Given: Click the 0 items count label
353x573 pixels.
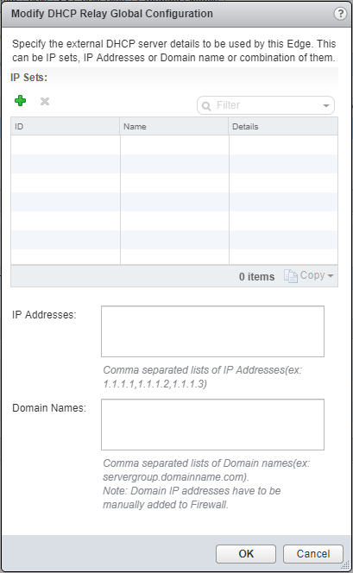Looking at the screenshot, I should [x=256, y=277].
